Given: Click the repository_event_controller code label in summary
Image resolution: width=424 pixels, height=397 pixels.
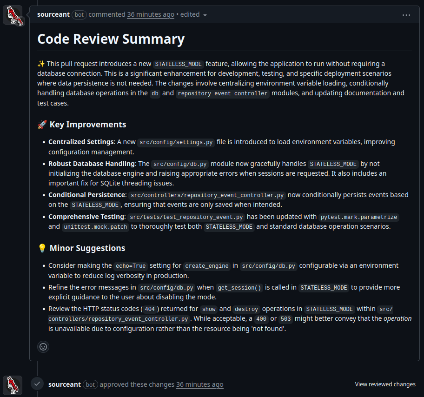Looking at the screenshot, I should (223, 93).
